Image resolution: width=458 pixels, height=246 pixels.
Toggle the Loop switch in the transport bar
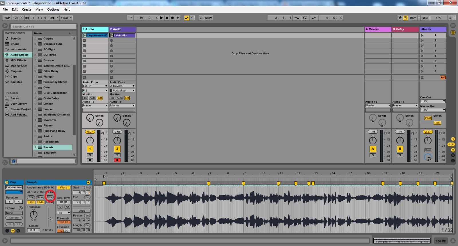point(305,18)
